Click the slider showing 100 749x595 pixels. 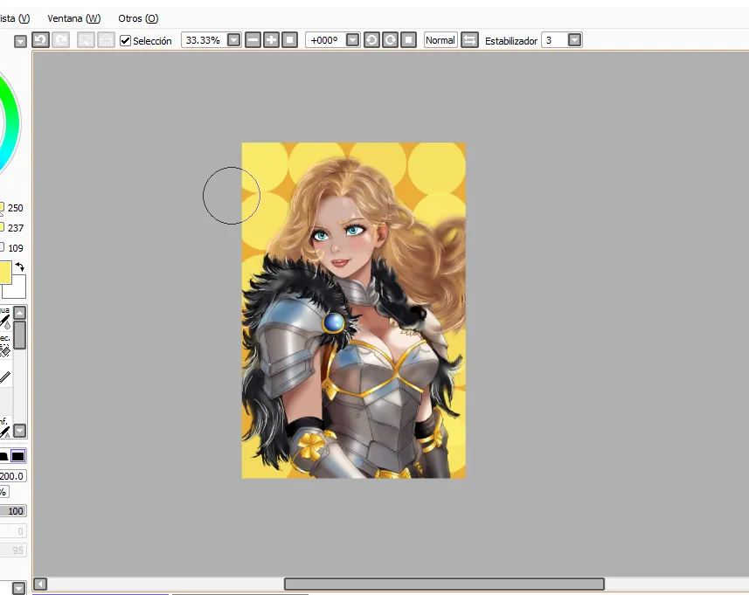coord(13,511)
